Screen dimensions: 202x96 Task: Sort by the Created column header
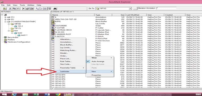click(175, 15)
